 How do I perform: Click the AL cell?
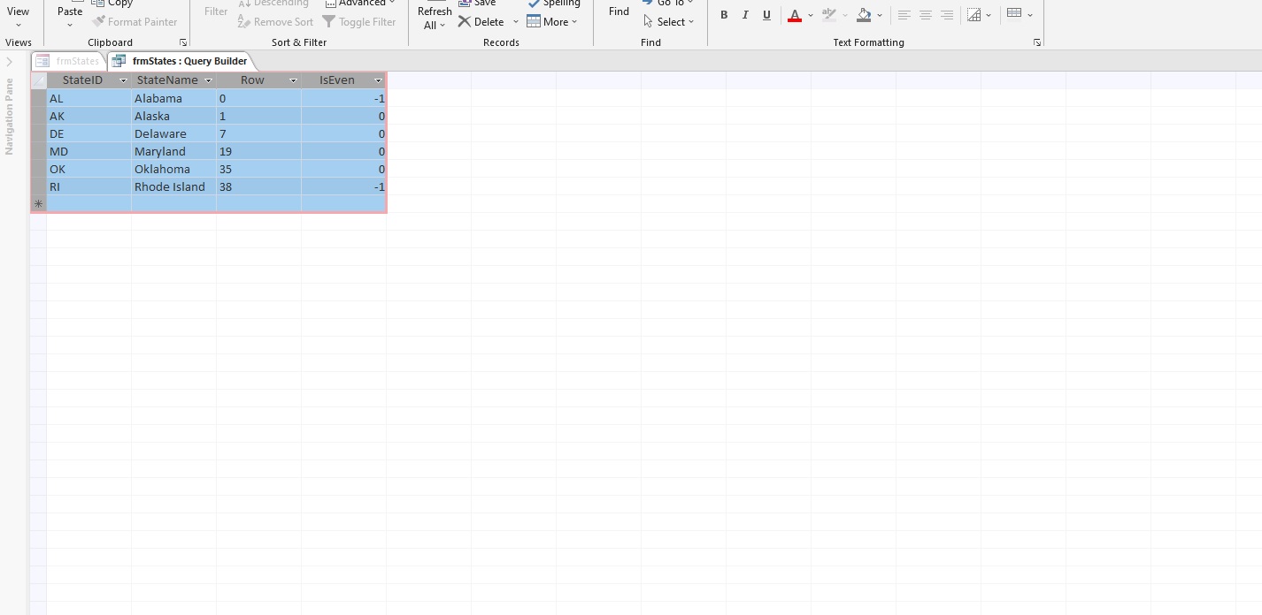(88, 98)
